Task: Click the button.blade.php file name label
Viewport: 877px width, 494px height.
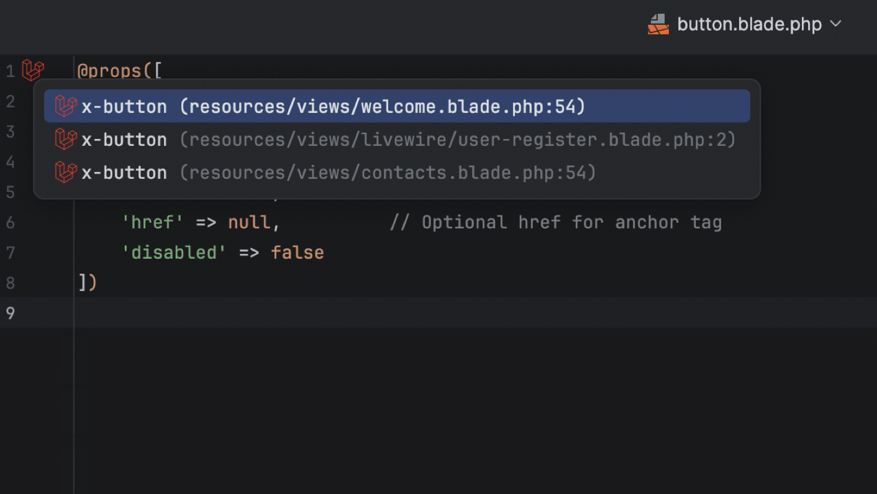Action: (749, 24)
